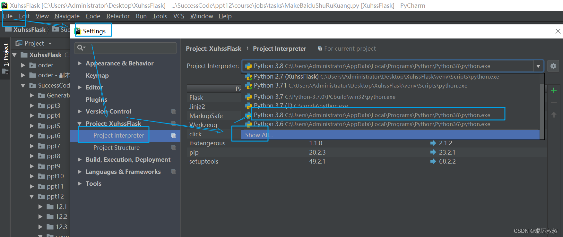Image resolution: width=563 pixels, height=237 pixels.
Task: Click the green plus install package icon
Action: 554,91
